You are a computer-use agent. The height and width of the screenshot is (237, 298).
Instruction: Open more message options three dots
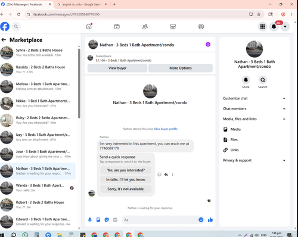[x=172, y=174]
